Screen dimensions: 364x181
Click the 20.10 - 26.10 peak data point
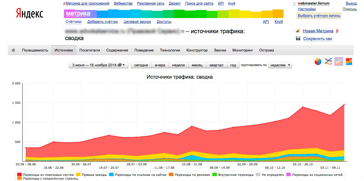pos(303,107)
